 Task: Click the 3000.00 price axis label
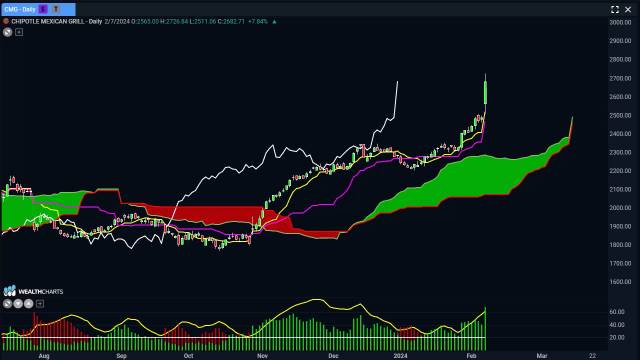pos(620,22)
